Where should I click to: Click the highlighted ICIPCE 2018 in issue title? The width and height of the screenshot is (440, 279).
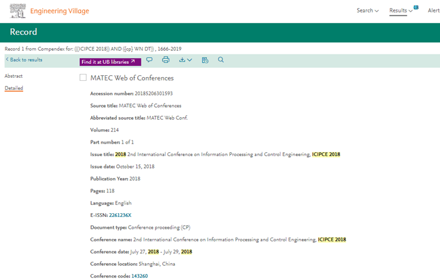[x=326, y=154]
